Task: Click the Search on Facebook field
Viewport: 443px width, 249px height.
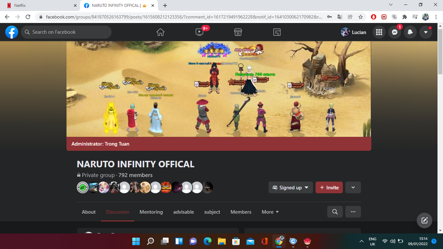Action: (66, 32)
